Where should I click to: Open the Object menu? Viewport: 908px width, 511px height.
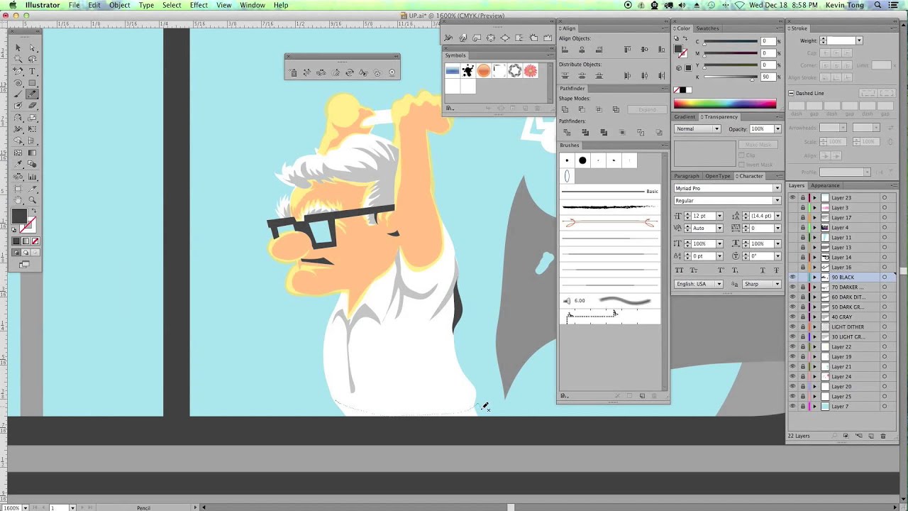[x=119, y=5]
